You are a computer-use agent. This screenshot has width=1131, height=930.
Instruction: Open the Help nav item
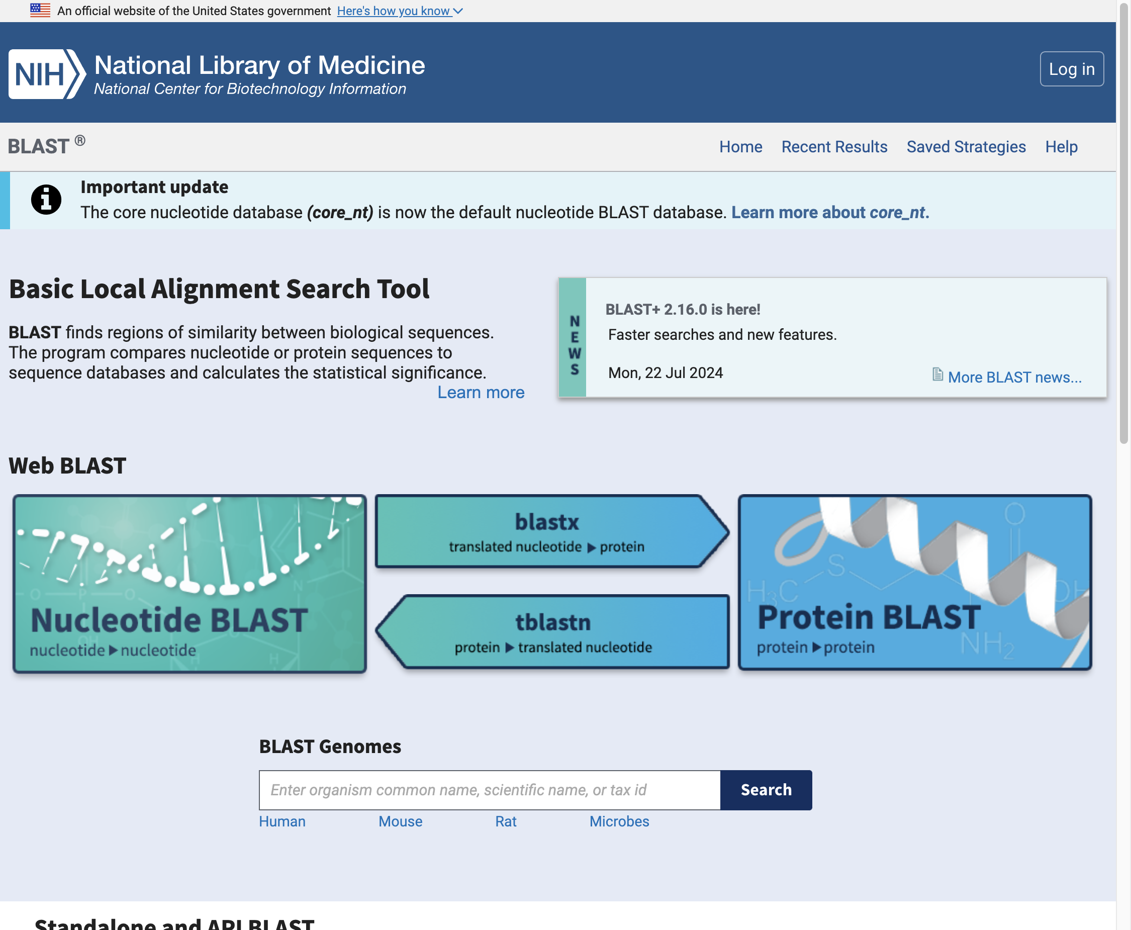click(1061, 147)
